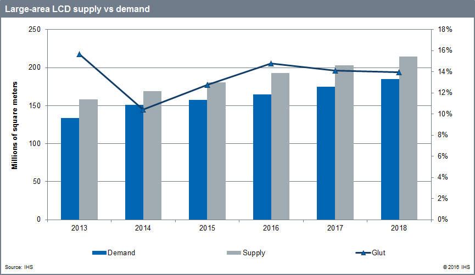Click the Glut triangle marker for 2013

coord(80,54)
